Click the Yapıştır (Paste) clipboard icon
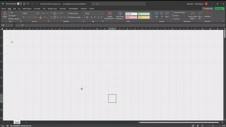This screenshot has height=127, width=226. (x=5, y=14)
